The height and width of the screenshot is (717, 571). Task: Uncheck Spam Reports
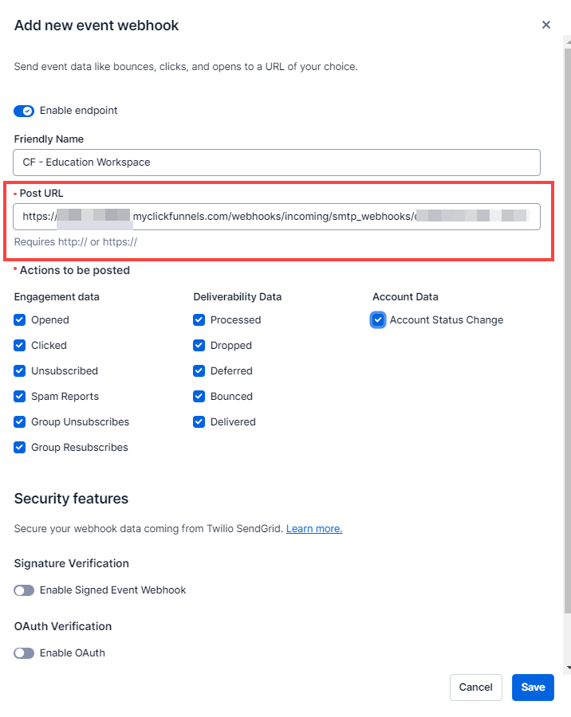20,396
